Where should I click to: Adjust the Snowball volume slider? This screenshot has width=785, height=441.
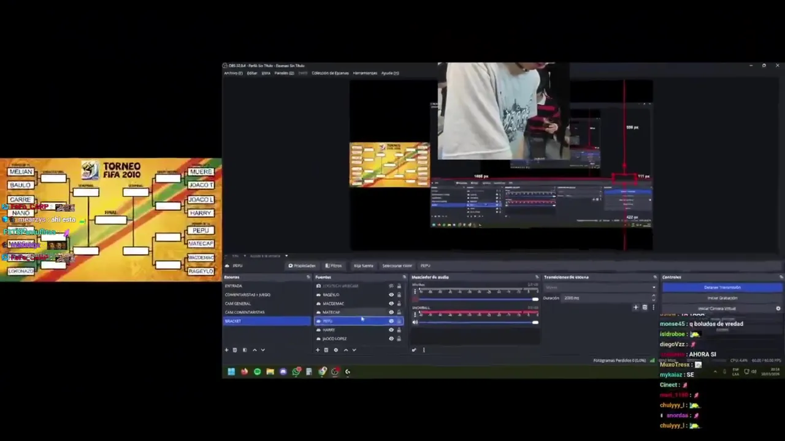(x=478, y=322)
